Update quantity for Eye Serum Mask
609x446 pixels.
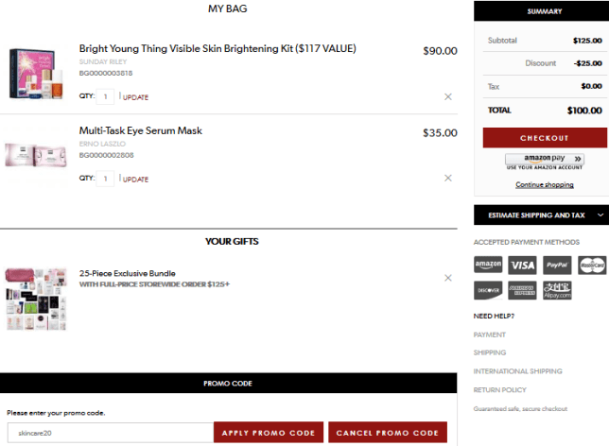pos(135,179)
